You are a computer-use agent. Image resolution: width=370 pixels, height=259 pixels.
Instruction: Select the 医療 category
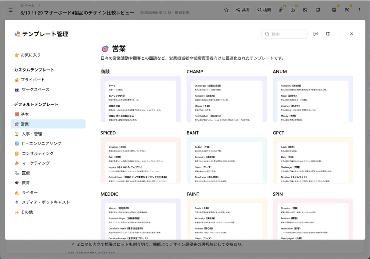tap(48, 173)
